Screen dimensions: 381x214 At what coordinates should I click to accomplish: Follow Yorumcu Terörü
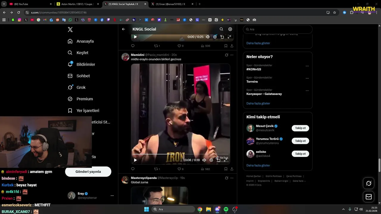pyautogui.click(x=300, y=141)
